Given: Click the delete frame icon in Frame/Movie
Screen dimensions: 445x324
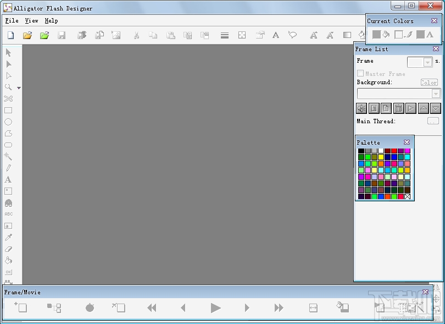Looking at the screenshot, I should click(x=118, y=307).
